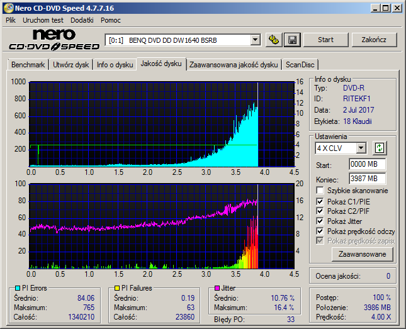Click the Koniec 3987 MB input field
Image resolution: width=406 pixels, height=329 pixels.
click(367, 179)
